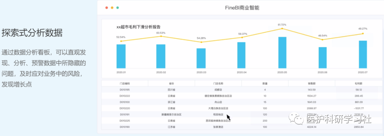384x136 pixels.
Task: Select the 浙江省 province cell
Action: pos(171,102)
